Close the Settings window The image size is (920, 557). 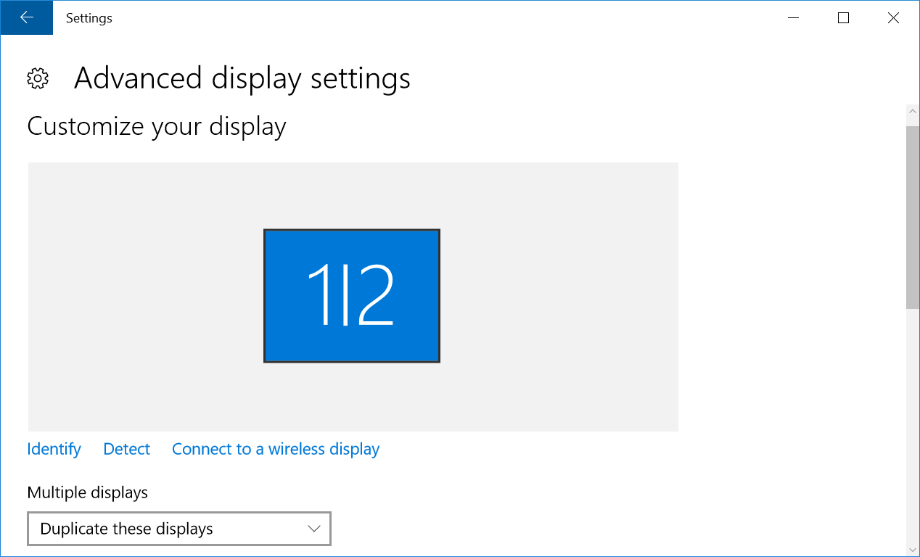894,17
